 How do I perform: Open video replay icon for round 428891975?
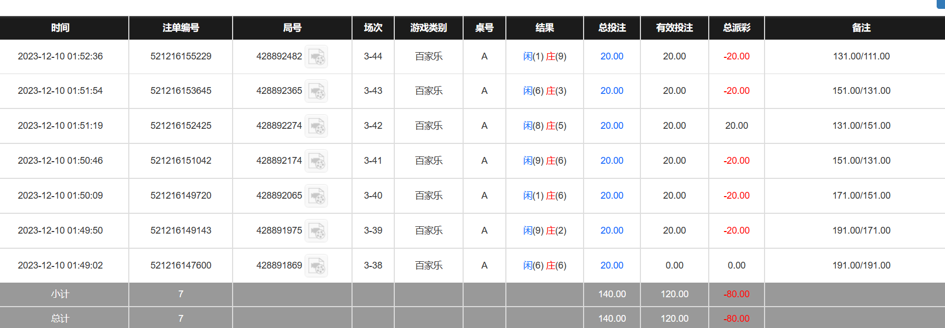coord(316,230)
